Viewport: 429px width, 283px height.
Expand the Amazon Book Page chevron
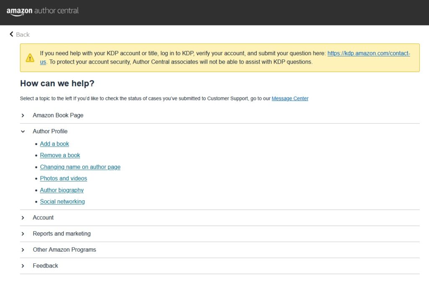[23, 115]
